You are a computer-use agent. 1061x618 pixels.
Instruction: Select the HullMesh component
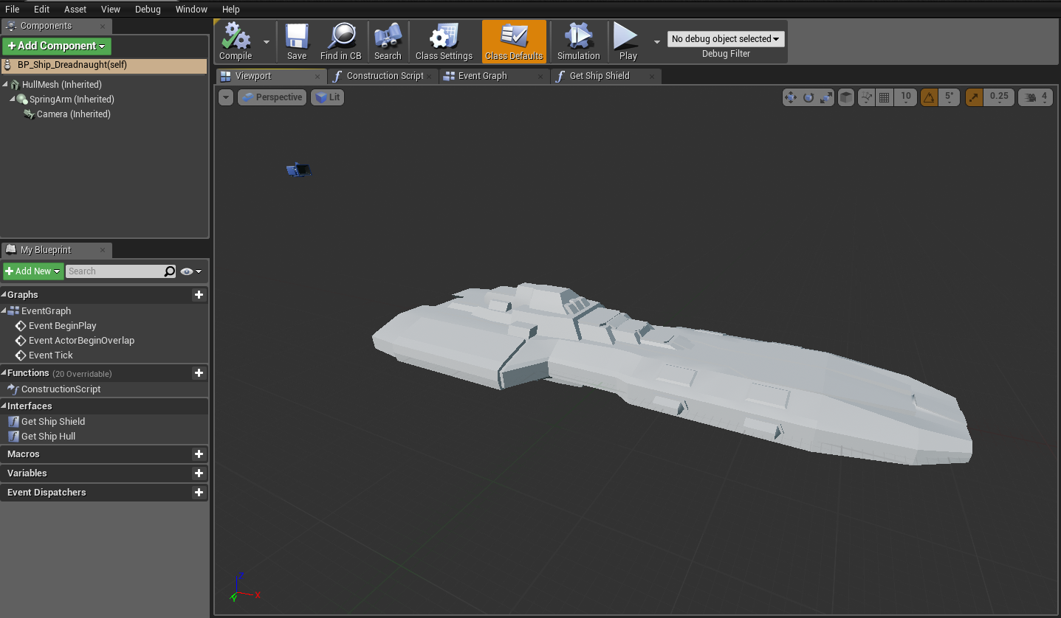(61, 85)
